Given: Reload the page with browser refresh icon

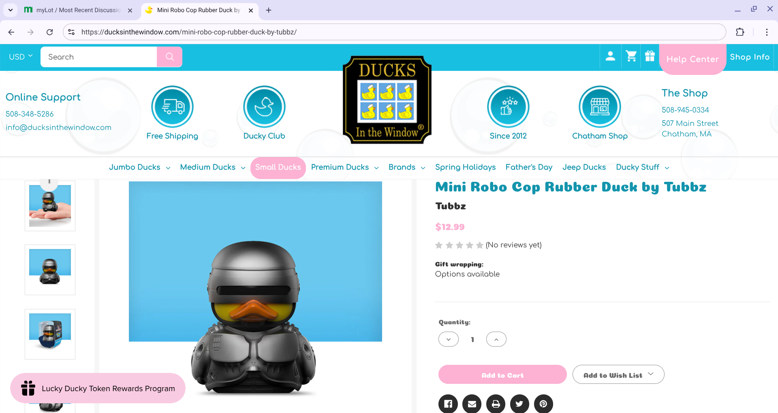Looking at the screenshot, I should pos(49,32).
